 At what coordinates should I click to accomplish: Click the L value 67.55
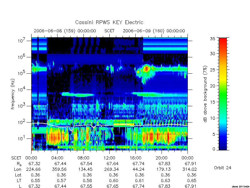pos(86,186)
